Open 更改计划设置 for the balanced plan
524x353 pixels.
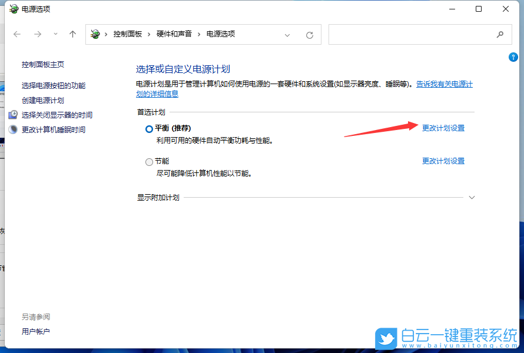point(443,128)
